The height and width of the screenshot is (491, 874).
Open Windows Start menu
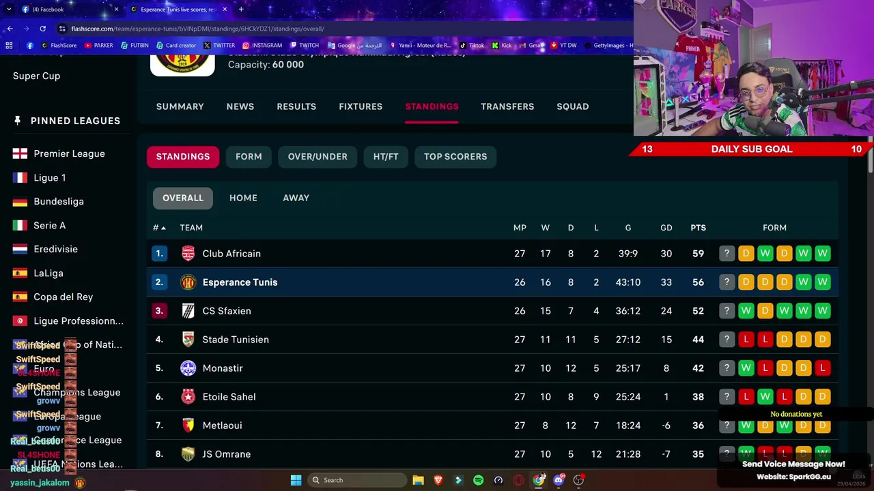(296, 480)
